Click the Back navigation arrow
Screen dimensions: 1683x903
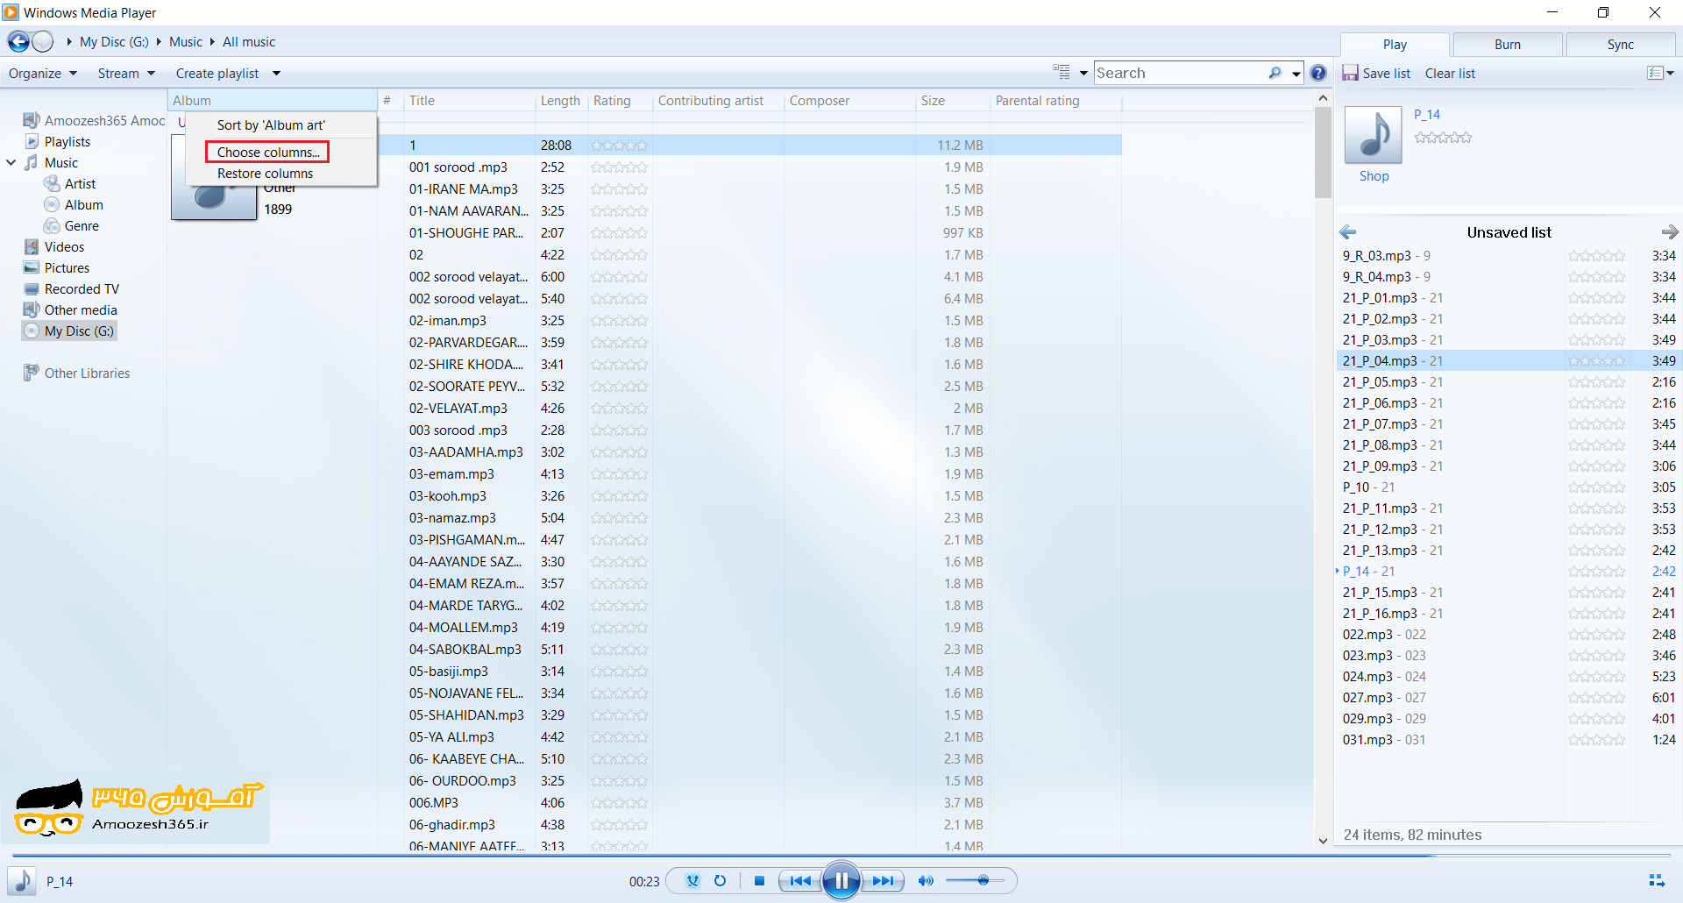pos(18,41)
